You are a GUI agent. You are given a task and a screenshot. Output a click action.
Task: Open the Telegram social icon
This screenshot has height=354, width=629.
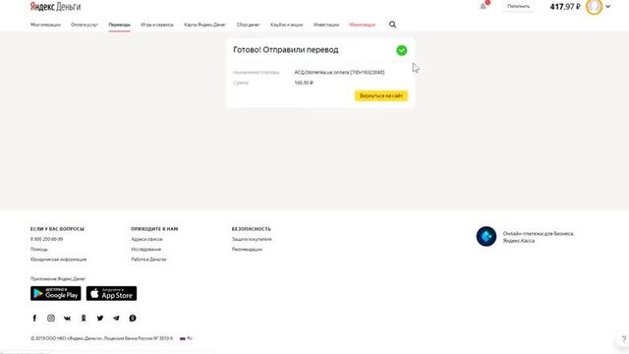point(116,318)
